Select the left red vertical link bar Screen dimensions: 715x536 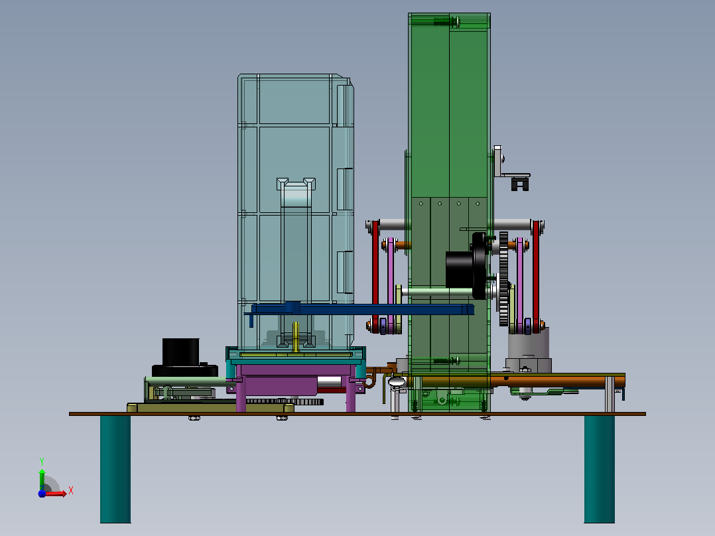tap(375, 277)
